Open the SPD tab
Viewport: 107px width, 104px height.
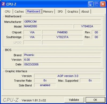click(x=60, y=11)
